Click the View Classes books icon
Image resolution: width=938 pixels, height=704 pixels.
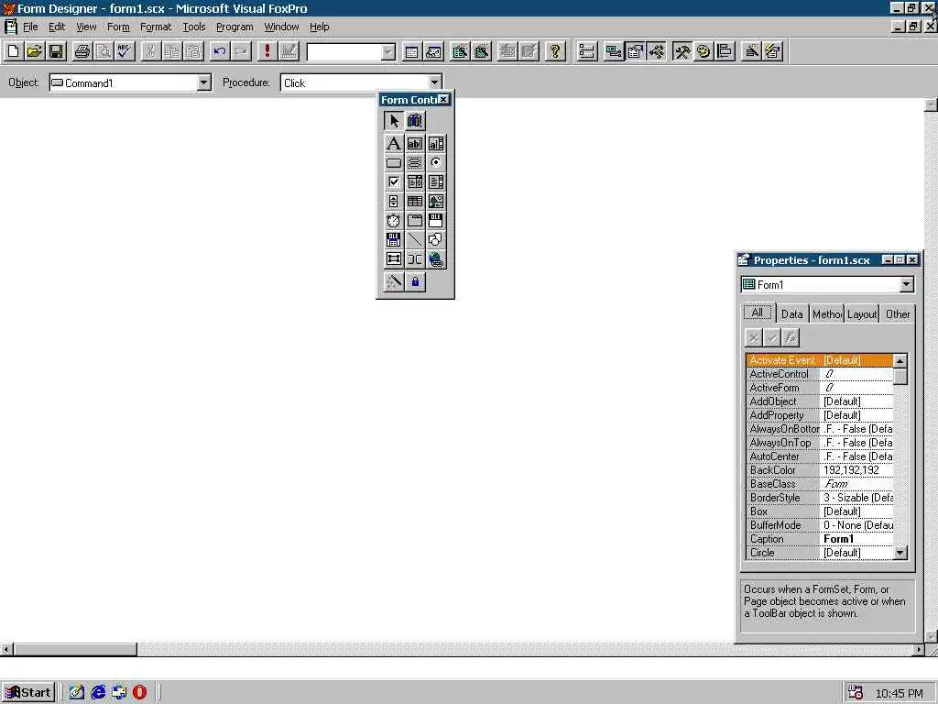tap(415, 121)
